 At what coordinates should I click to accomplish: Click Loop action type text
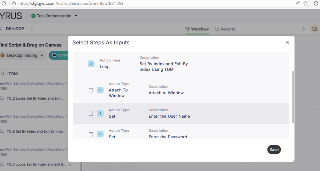coord(105,67)
